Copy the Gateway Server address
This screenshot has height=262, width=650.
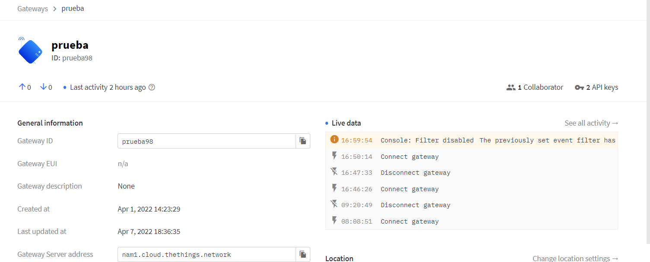tap(303, 254)
